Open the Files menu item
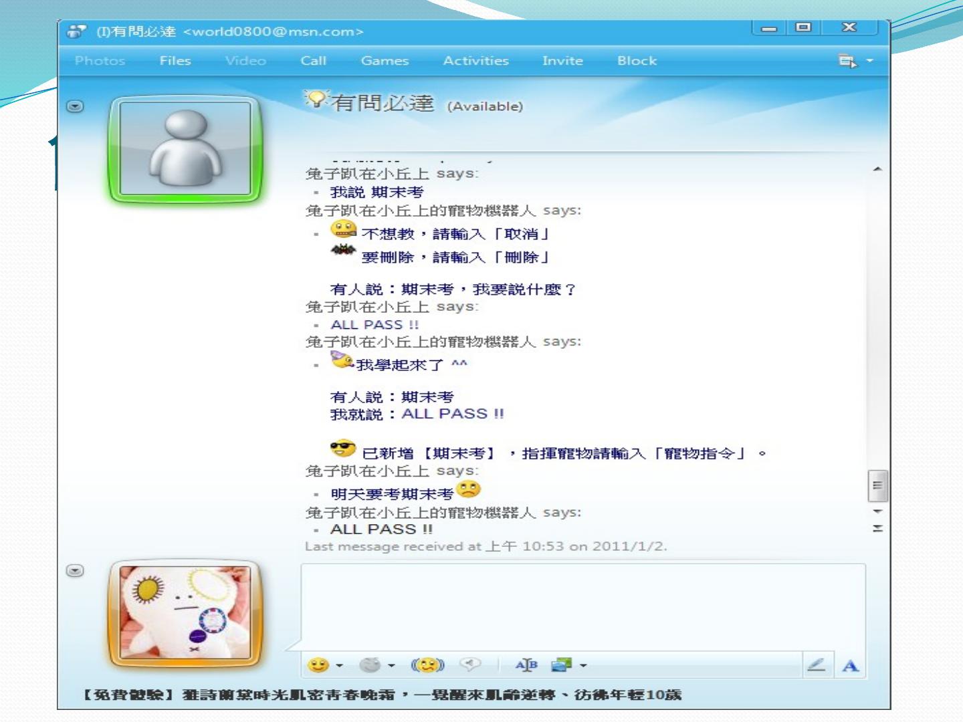The image size is (963, 722). (x=175, y=61)
